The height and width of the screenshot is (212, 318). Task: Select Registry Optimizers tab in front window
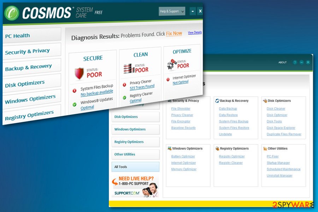click(32, 115)
